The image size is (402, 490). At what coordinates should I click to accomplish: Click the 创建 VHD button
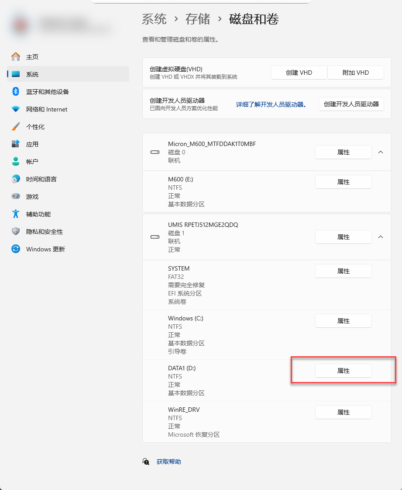pyautogui.click(x=299, y=73)
